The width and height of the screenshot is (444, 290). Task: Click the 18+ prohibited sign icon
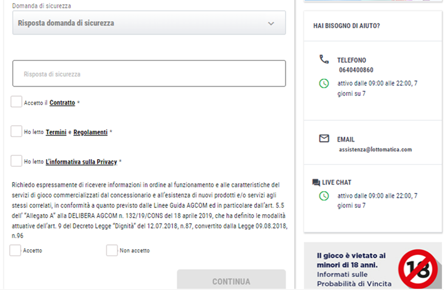[418, 267]
